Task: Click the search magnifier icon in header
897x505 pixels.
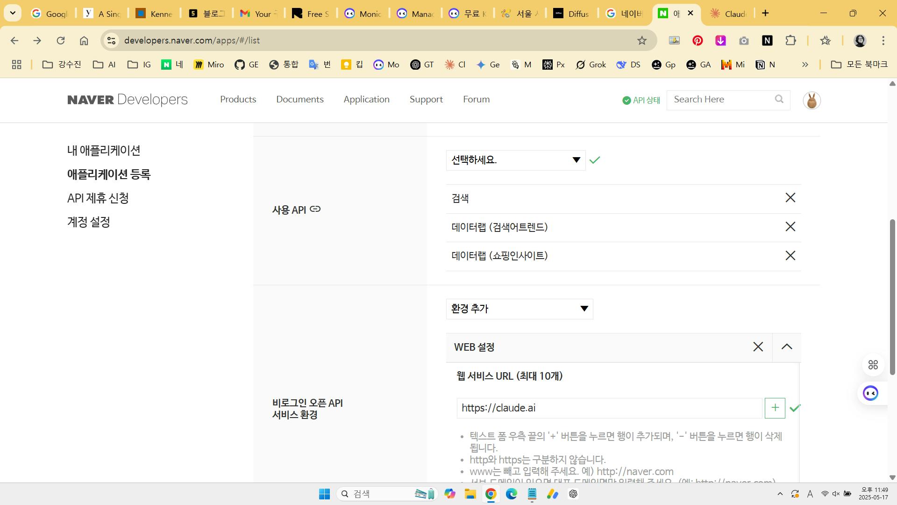Action: (x=779, y=99)
